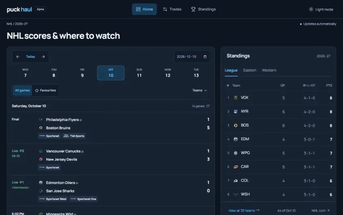Image resolution: width=343 pixels, height=215 pixels.
Task: Open View all 32 teams link
Action: click(244, 211)
